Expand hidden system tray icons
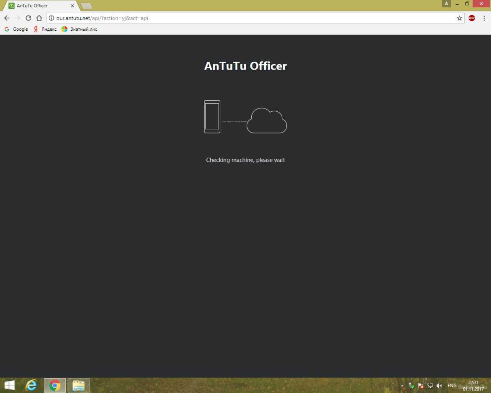The image size is (491, 393). click(x=402, y=386)
